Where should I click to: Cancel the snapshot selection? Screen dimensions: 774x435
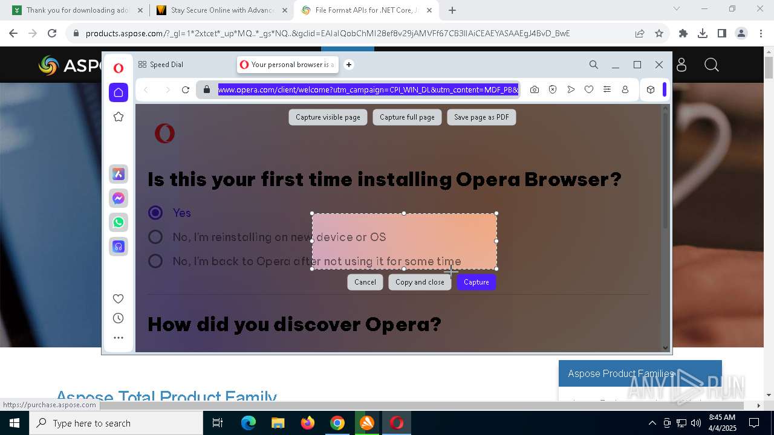(x=365, y=282)
